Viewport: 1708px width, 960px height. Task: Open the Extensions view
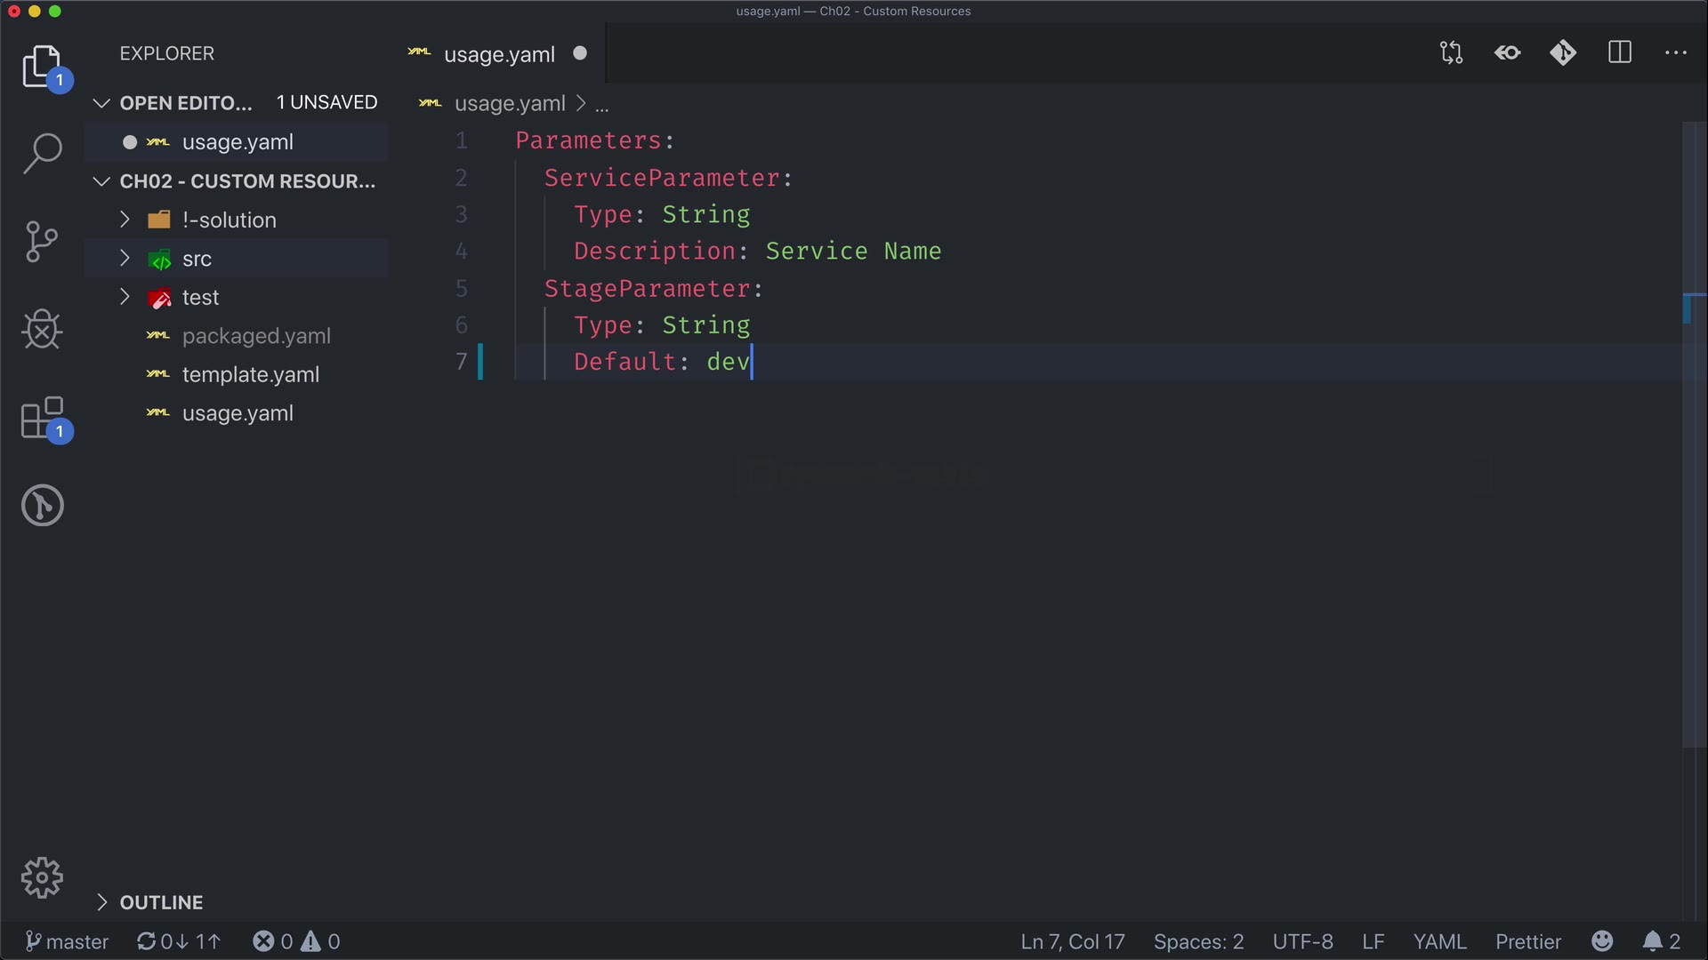42,418
